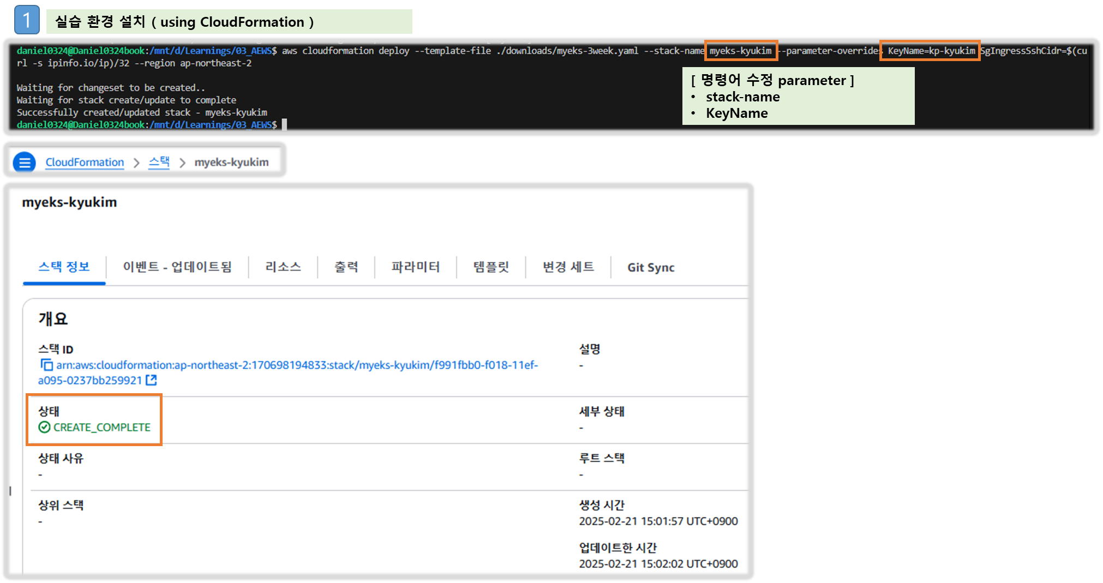Go to CloudFormation breadcrumb link
Image resolution: width=1103 pixels, height=583 pixels.
pos(85,163)
